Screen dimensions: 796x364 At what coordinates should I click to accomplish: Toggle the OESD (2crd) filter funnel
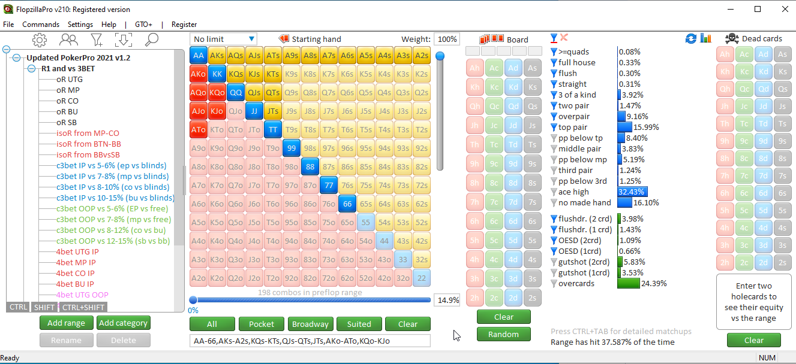[554, 240]
